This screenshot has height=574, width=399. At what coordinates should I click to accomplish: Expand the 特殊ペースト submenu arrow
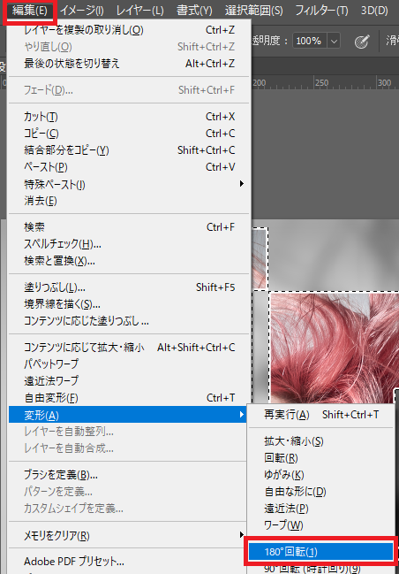[241, 183]
